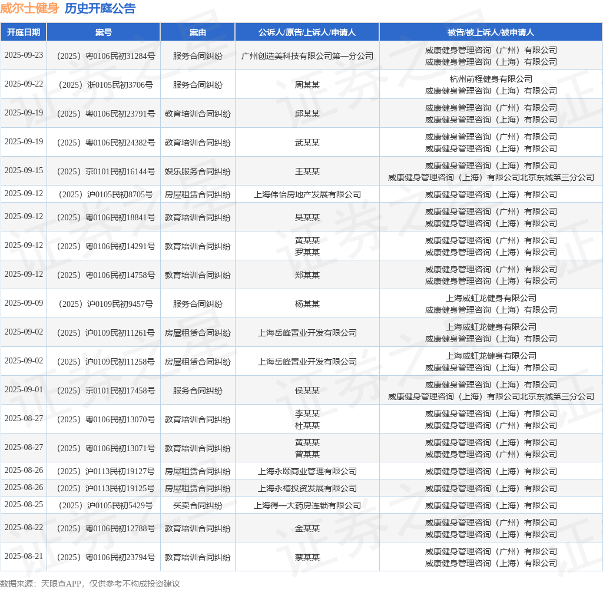Click plaintiff 郑某某
Viewport: 603px width, 589px height.
tap(307, 276)
